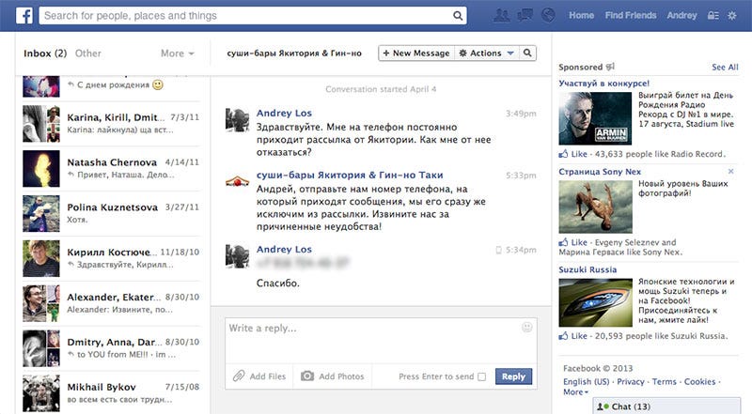Click the search magnifier in top bar
Image resolution: width=752 pixels, height=414 pixels.
pos(458,16)
